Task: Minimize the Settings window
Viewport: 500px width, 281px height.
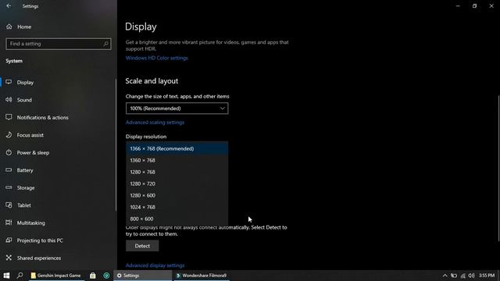Action: pyautogui.click(x=458, y=6)
